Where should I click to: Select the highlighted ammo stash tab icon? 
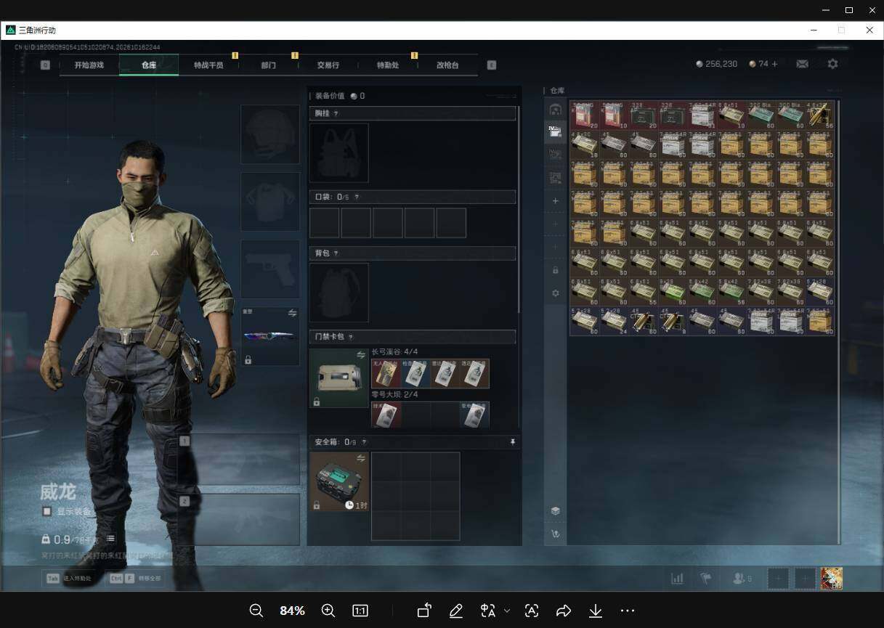click(556, 131)
